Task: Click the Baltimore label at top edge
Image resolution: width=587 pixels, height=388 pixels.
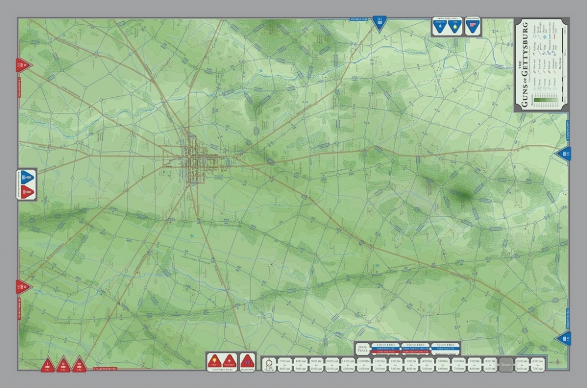Action: pos(359,19)
